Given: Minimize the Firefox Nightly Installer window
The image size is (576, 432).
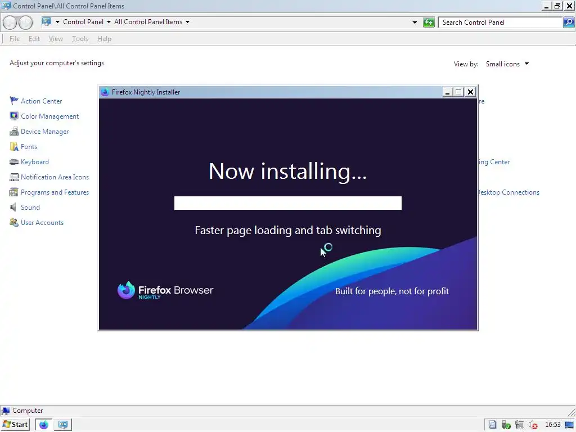Looking at the screenshot, I should pyautogui.click(x=447, y=92).
